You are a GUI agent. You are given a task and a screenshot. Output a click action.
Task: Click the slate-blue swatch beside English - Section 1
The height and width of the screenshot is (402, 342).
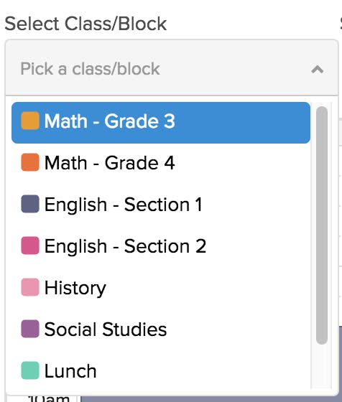[x=30, y=204]
